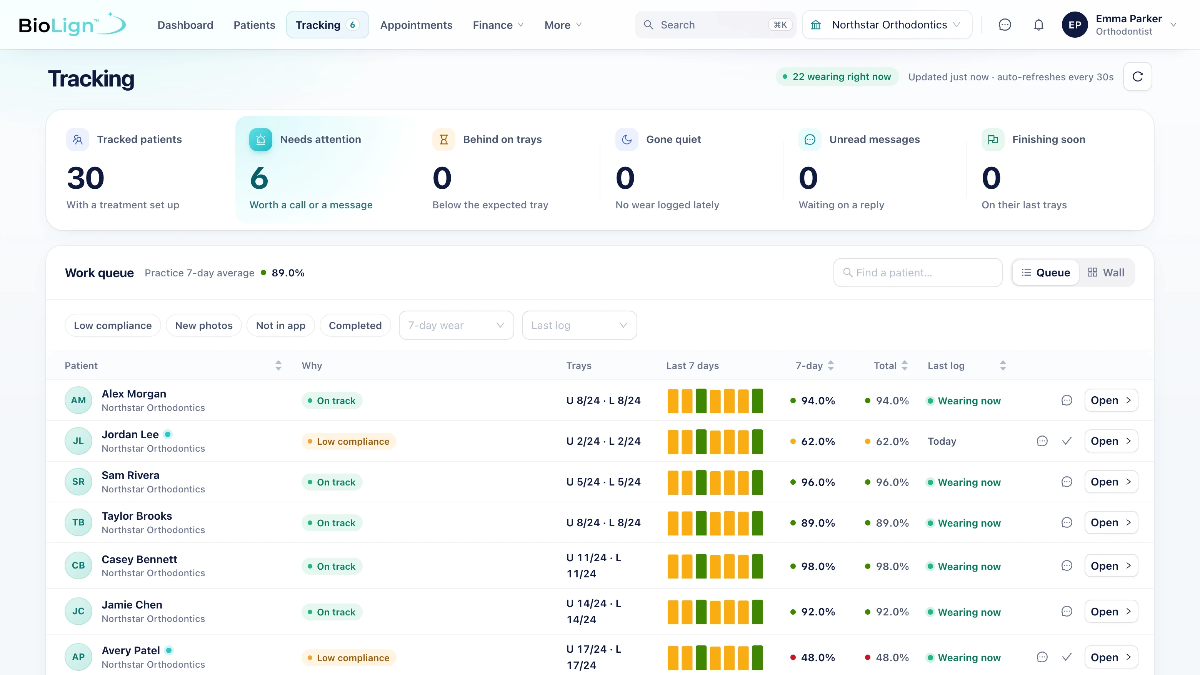Viewport: 1200px width, 675px height.
Task: Message Avery Patel via chat icon
Action: coord(1042,657)
